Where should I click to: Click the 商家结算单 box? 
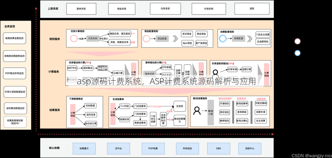coord(140,123)
